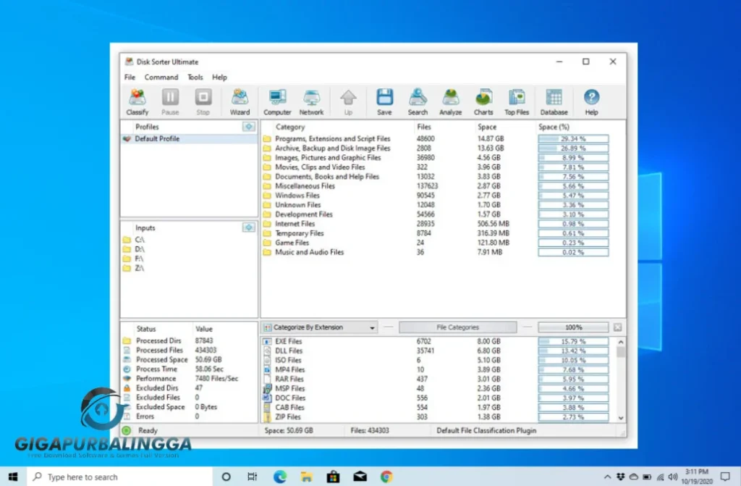Select the Computer toolbar icon
741x486 pixels.
pyautogui.click(x=276, y=101)
